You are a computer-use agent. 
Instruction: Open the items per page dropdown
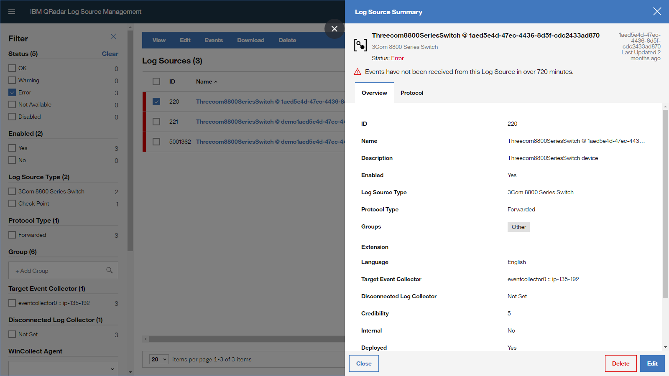point(158,359)
